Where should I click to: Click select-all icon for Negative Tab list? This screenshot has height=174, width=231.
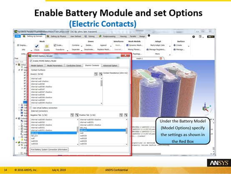[x=72, y=115]
